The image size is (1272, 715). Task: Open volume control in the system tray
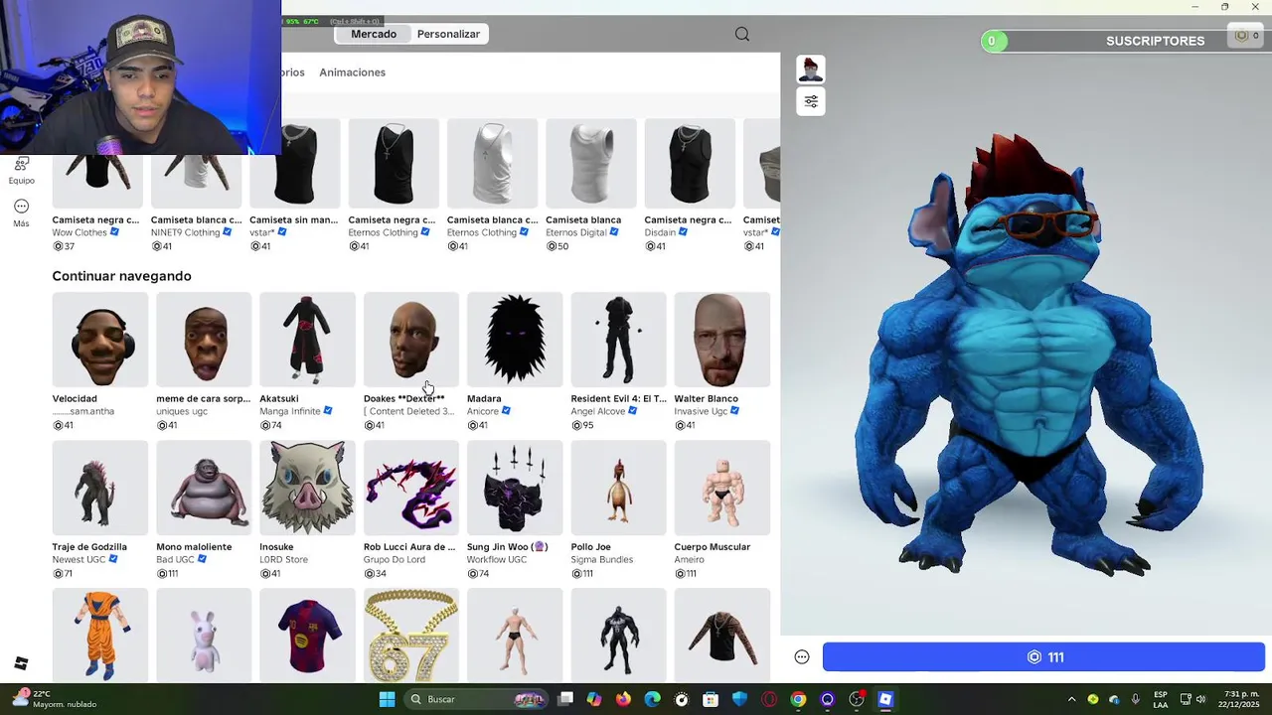[x=1200, y=699]
